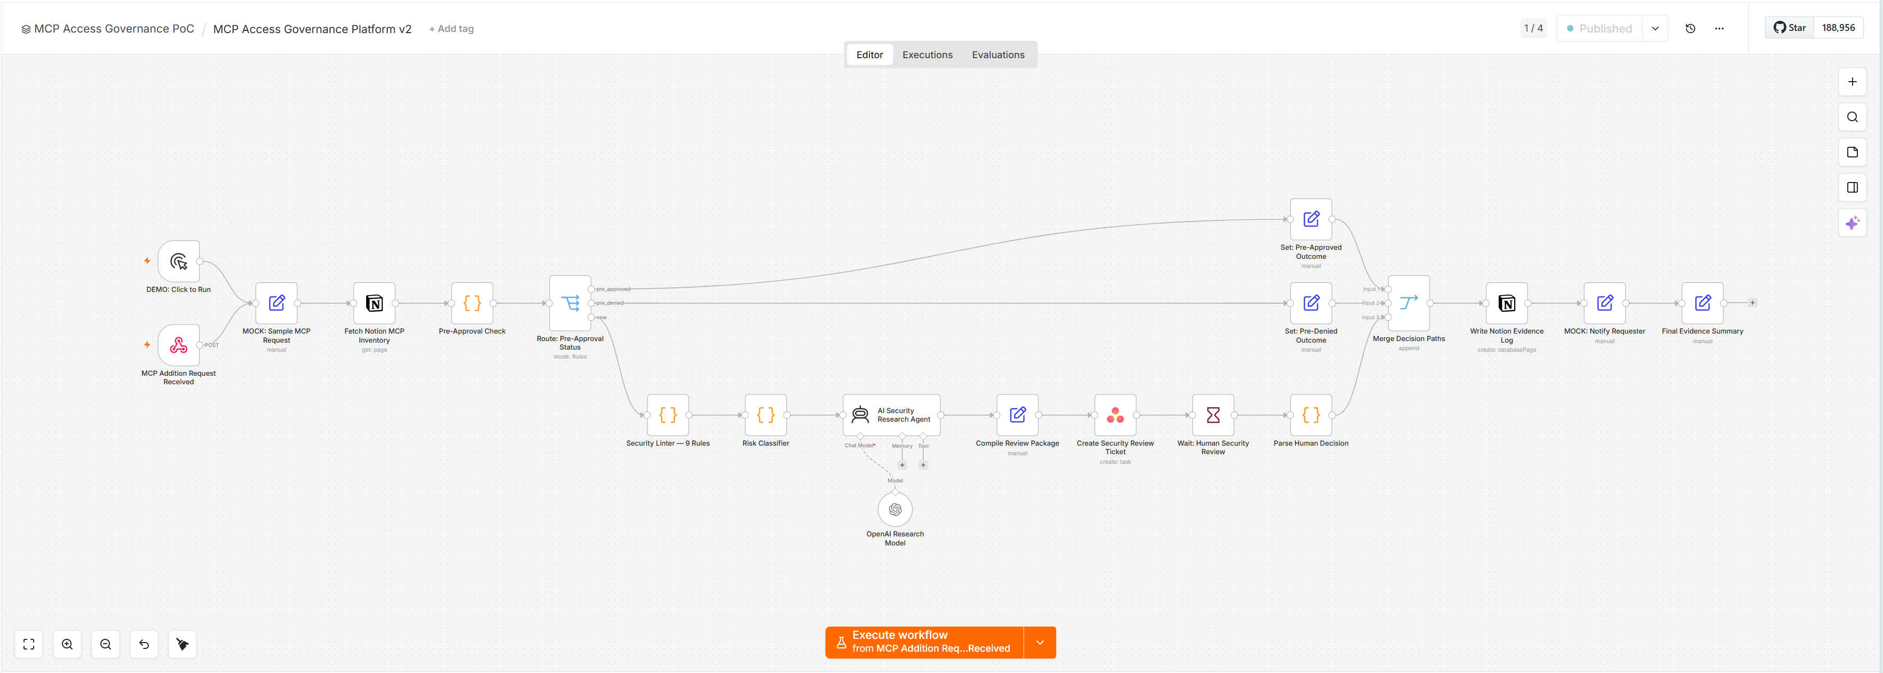Switch to the Executions tab

tap(927, 55)
